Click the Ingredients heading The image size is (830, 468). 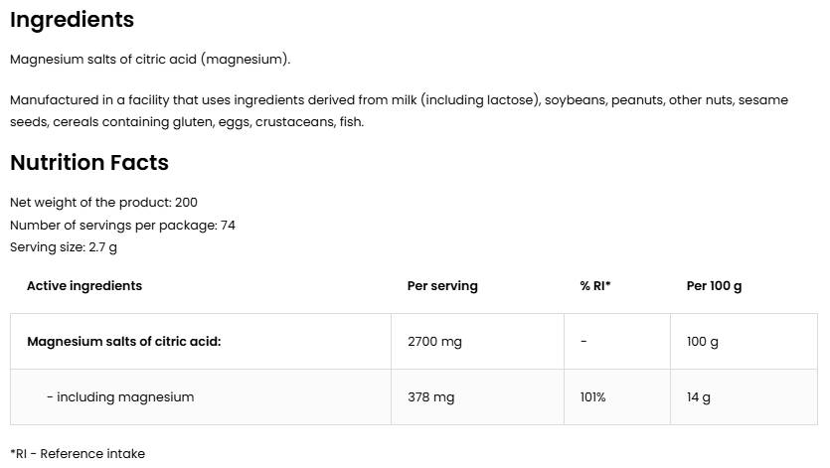click(72, 19)
